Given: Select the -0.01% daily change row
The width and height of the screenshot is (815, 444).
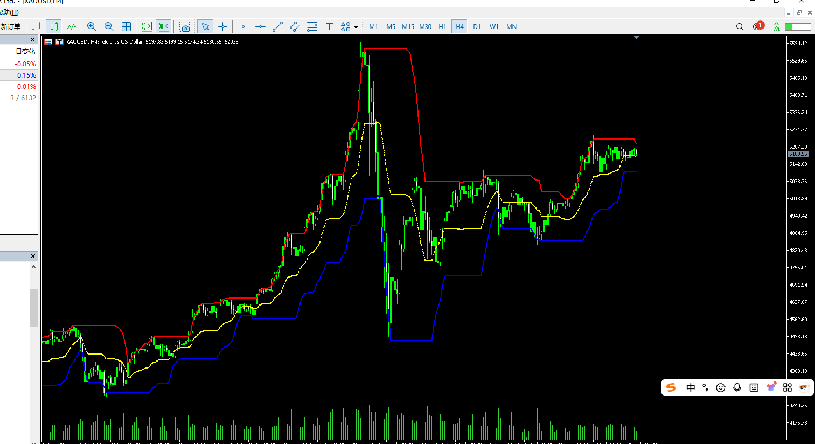Looking at the screenshot, I should pos(19,86).
